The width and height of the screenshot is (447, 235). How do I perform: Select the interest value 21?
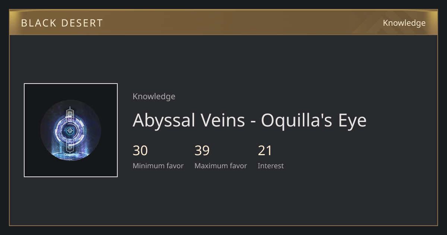[x=265, y=151]
